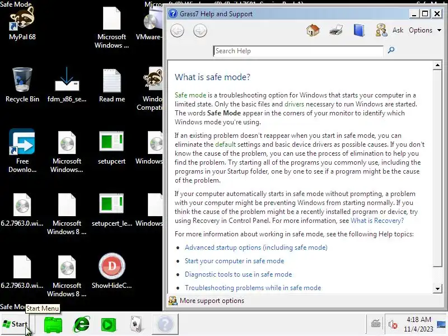Viewport: 448px width, 336px height.
Task: Click the Search Help magnifier icon
Action: [391, 50]
